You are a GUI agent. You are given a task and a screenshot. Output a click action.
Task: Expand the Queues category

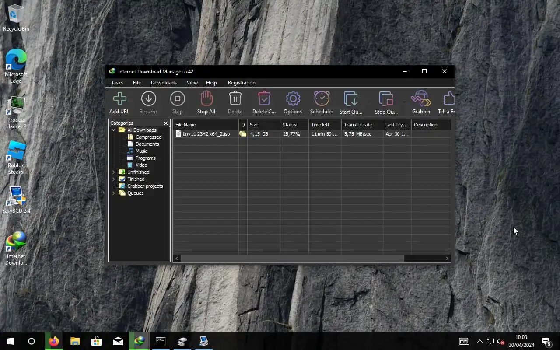(114, 193)
